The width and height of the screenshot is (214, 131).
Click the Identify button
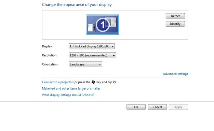175,24
